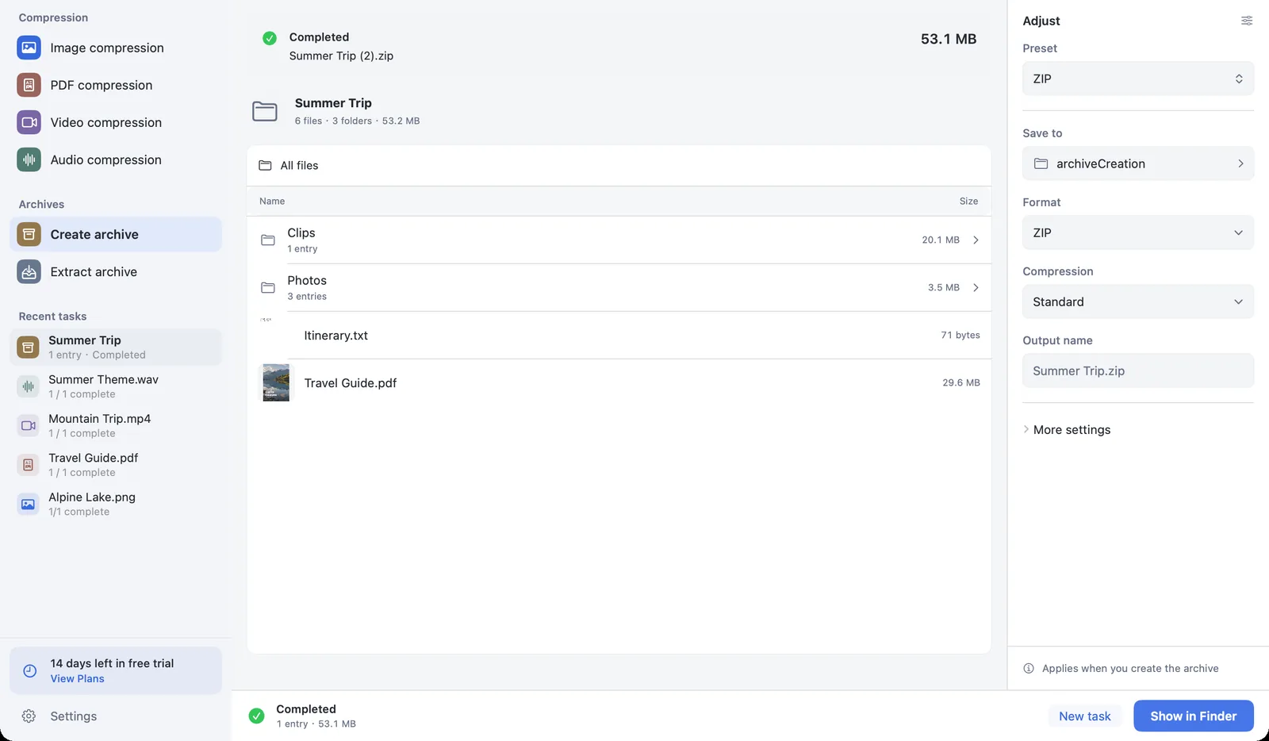Select the Itinerary.txt file row
The height and width of the screenshot is (741, 1269).
(x=619, y=335)
